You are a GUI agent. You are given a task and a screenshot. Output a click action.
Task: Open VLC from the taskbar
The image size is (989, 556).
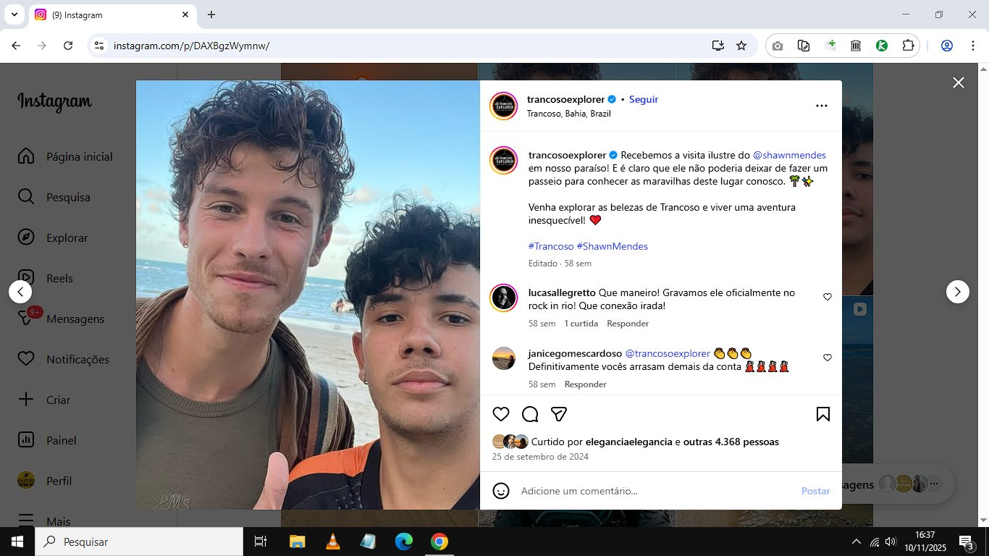coord(333,542)
